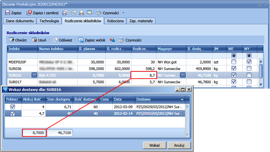Confirm deliveries with Wskaż button
The height and width of the screenshot is (152, 270).
tap(154, 145)
